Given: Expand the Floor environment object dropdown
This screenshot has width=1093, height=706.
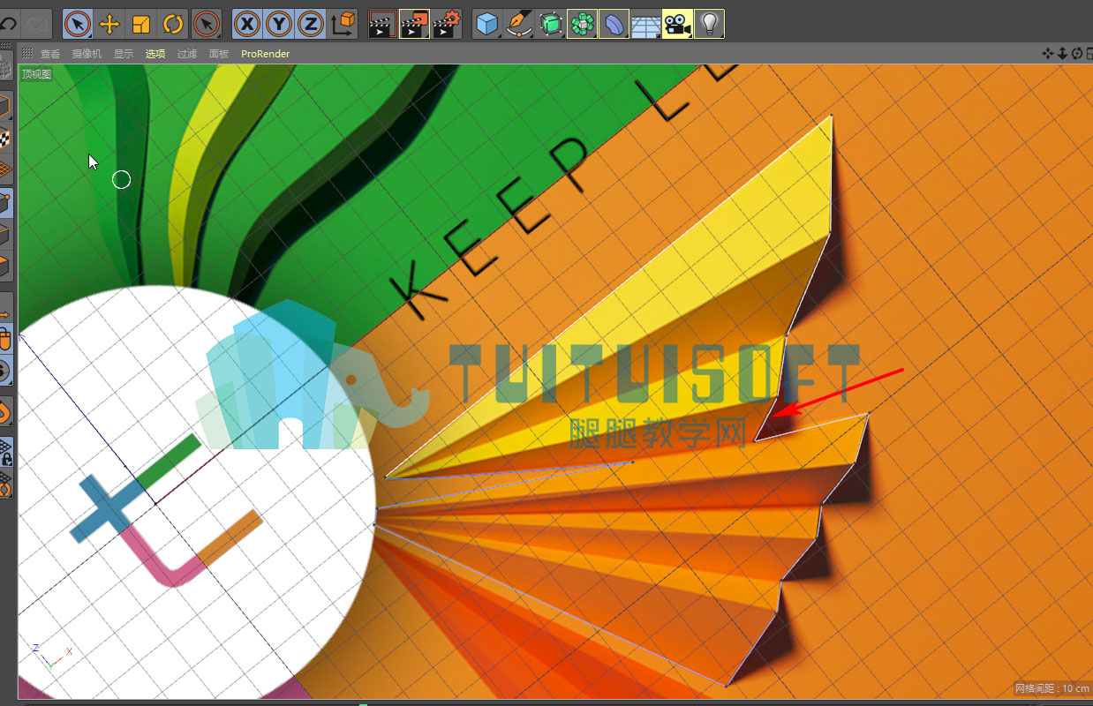Looking at the screenshot, I should point(645,24).
